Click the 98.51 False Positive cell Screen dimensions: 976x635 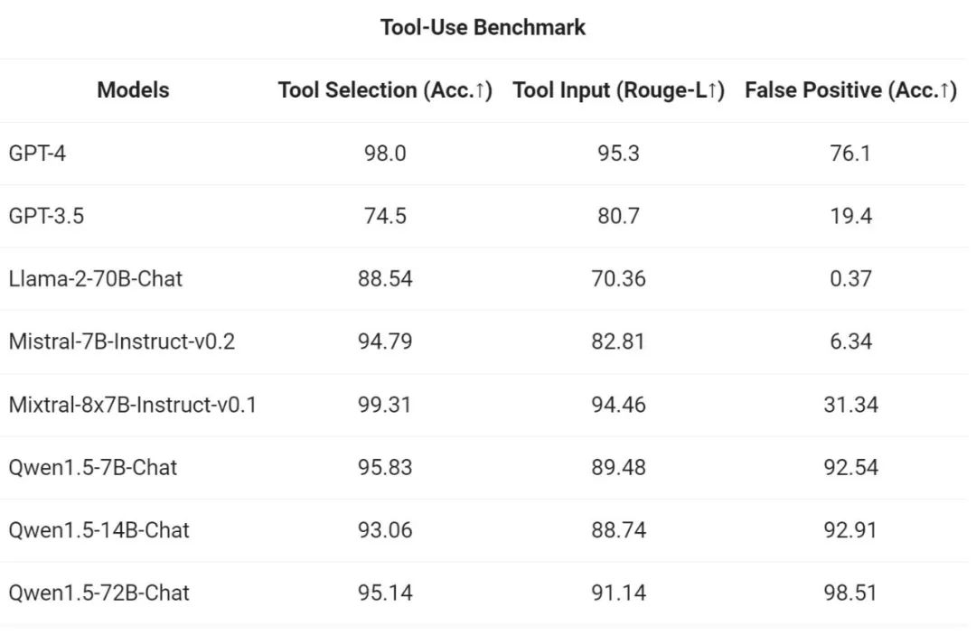(x=850, y=593)
